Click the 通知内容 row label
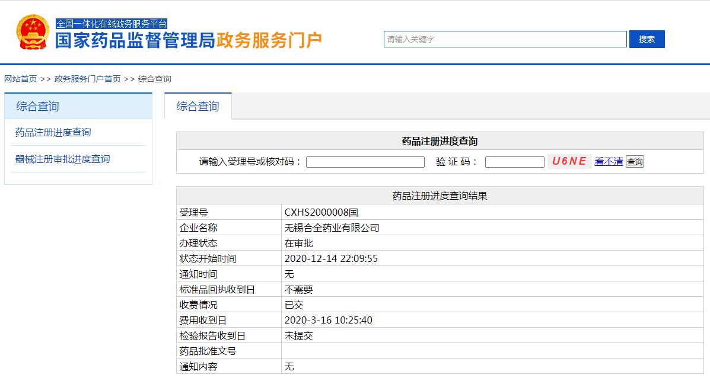The image size is (710, 381). coord(198,367)
